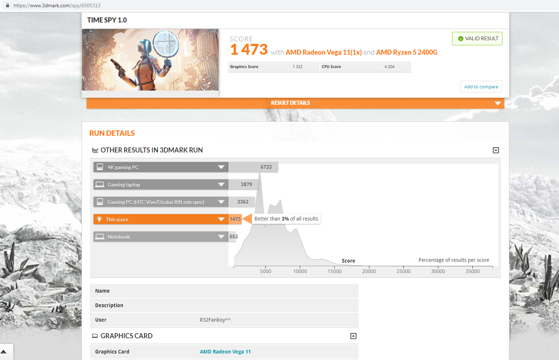Click the Add to compare button
Viewport: 559px width, 360px height.
coord(481,87)
